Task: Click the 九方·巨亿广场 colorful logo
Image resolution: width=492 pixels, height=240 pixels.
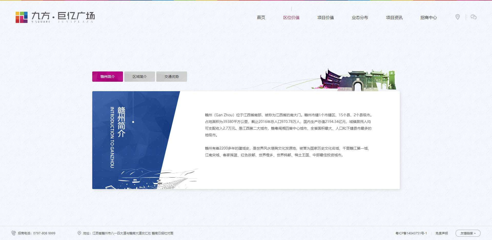Action: click(55, 17)
